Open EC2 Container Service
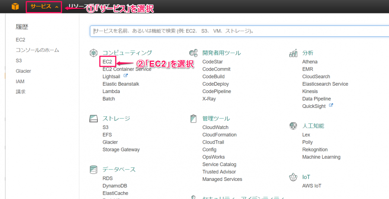The height and width of the screenshot is (199, 389). pyautogui.click(x=127, y=69)
